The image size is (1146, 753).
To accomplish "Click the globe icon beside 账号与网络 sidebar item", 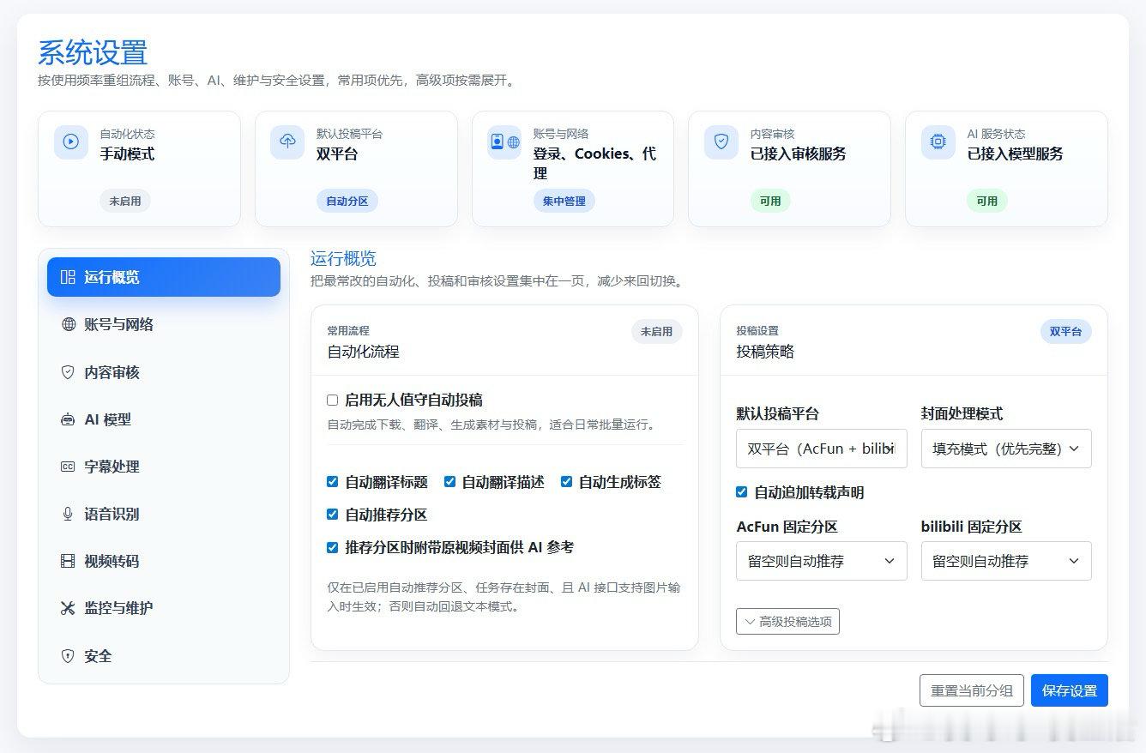I will click(x=69, y=324).
